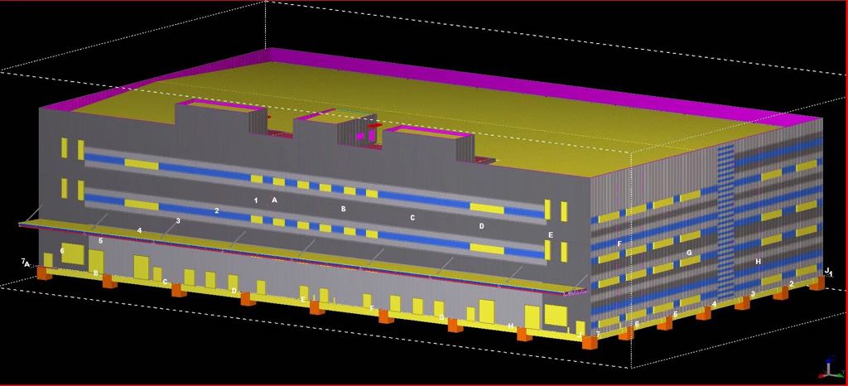Image resolution: width=848 pixels, height=386 pixels.
Task: Click grid label F on the right facade
Action: click(619, 244)
